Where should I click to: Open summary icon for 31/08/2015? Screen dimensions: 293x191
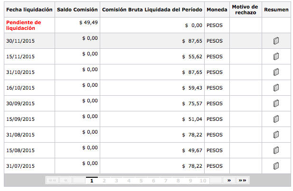click(276, 135)
